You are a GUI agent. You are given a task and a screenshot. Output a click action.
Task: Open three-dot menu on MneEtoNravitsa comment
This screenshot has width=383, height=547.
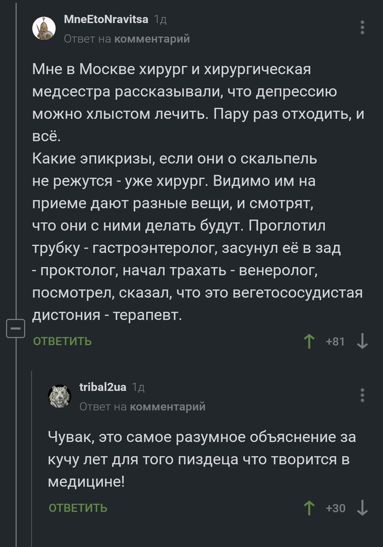pyautogui.click(x=362, y=27)
